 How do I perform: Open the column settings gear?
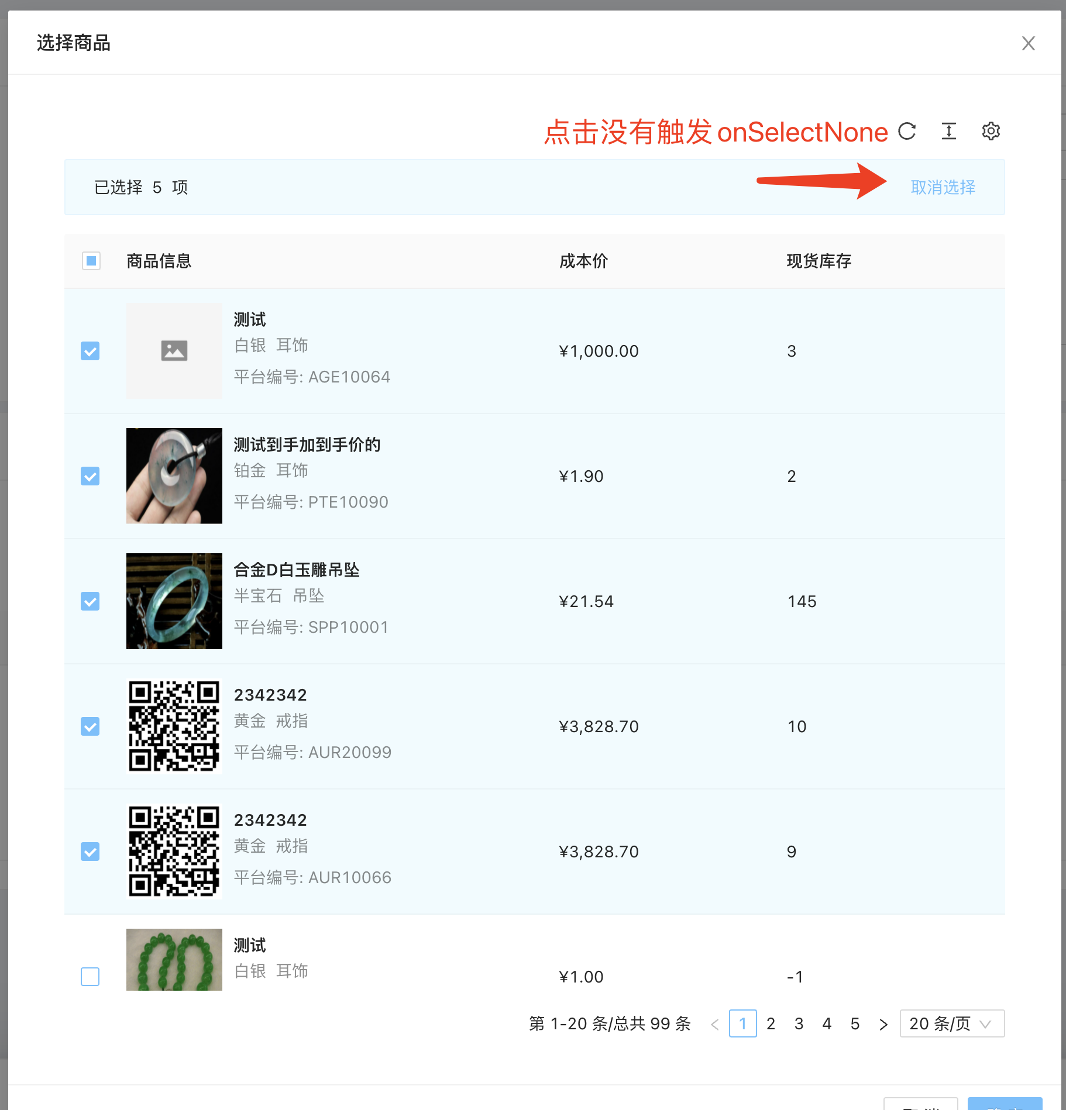point(991,131)
